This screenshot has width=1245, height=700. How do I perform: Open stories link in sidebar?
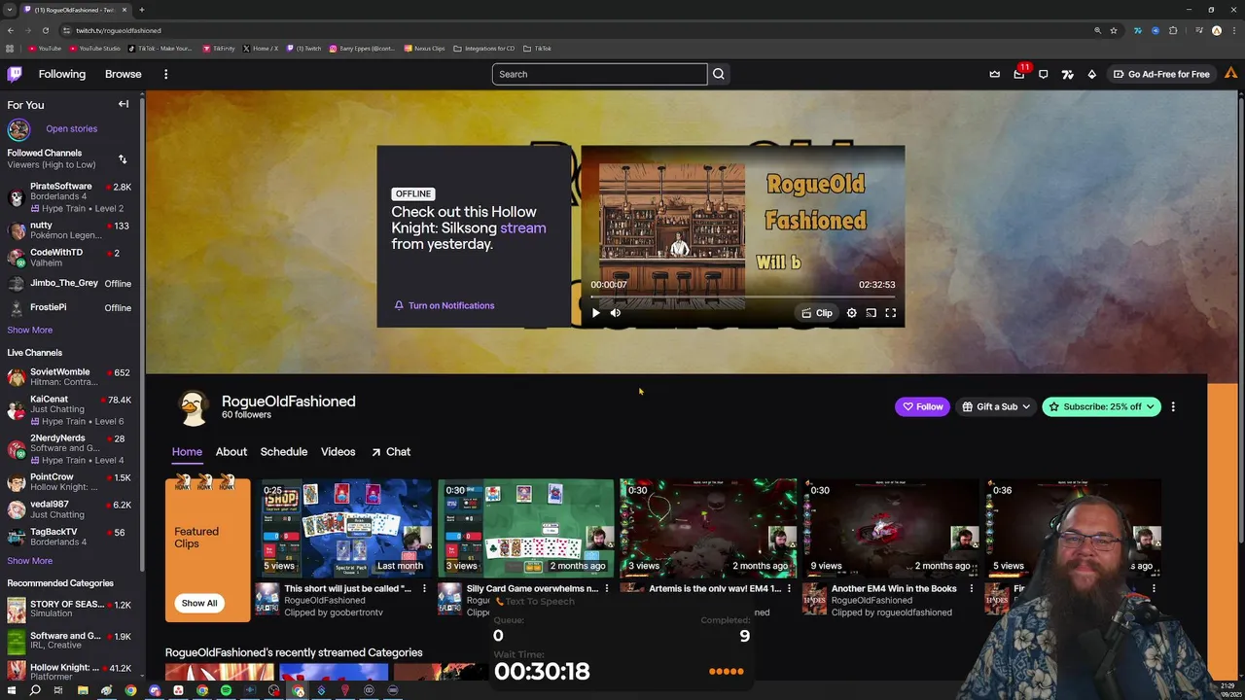[x=71, y=128]
